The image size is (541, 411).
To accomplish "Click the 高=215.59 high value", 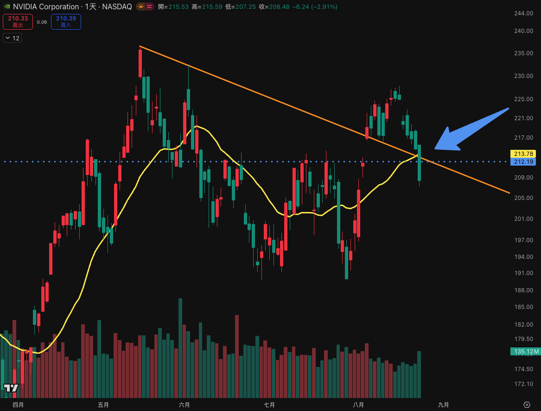I will point(207,6).
